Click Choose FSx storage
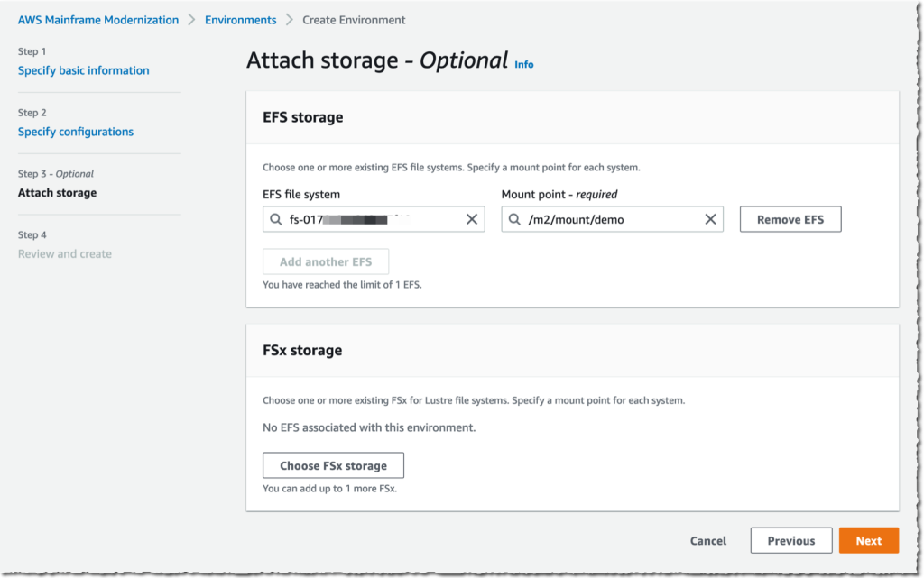Image resolution: width=924 pixels, height=578 pixels. 332,465
